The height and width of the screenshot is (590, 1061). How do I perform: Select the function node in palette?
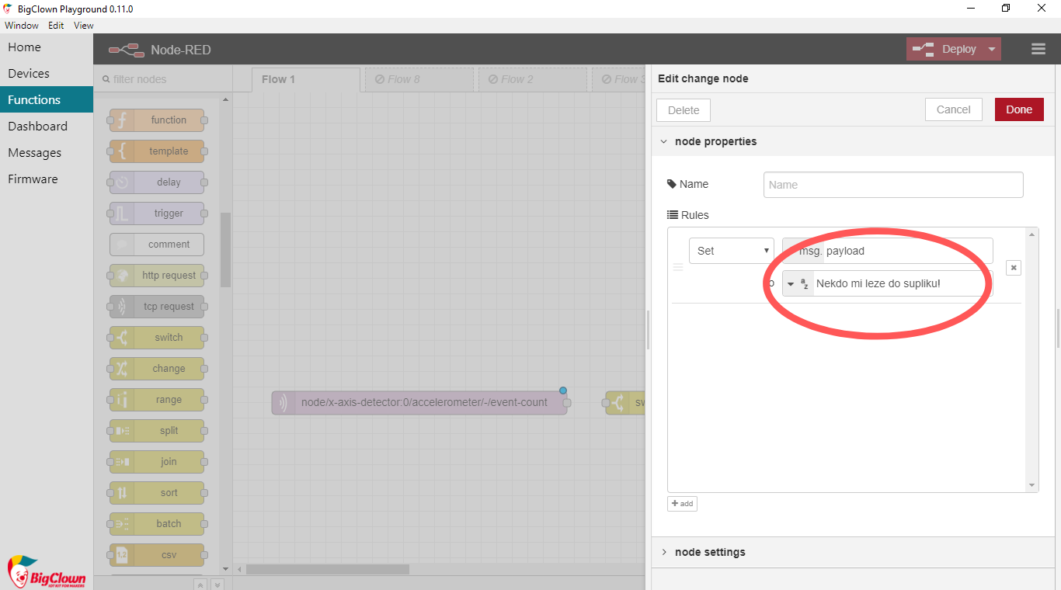pyautogui.click(x=157, y=120)
